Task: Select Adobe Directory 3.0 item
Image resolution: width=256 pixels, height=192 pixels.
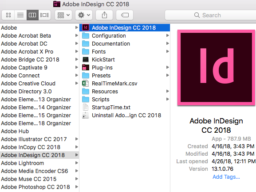Action: (x=39, y=92)
